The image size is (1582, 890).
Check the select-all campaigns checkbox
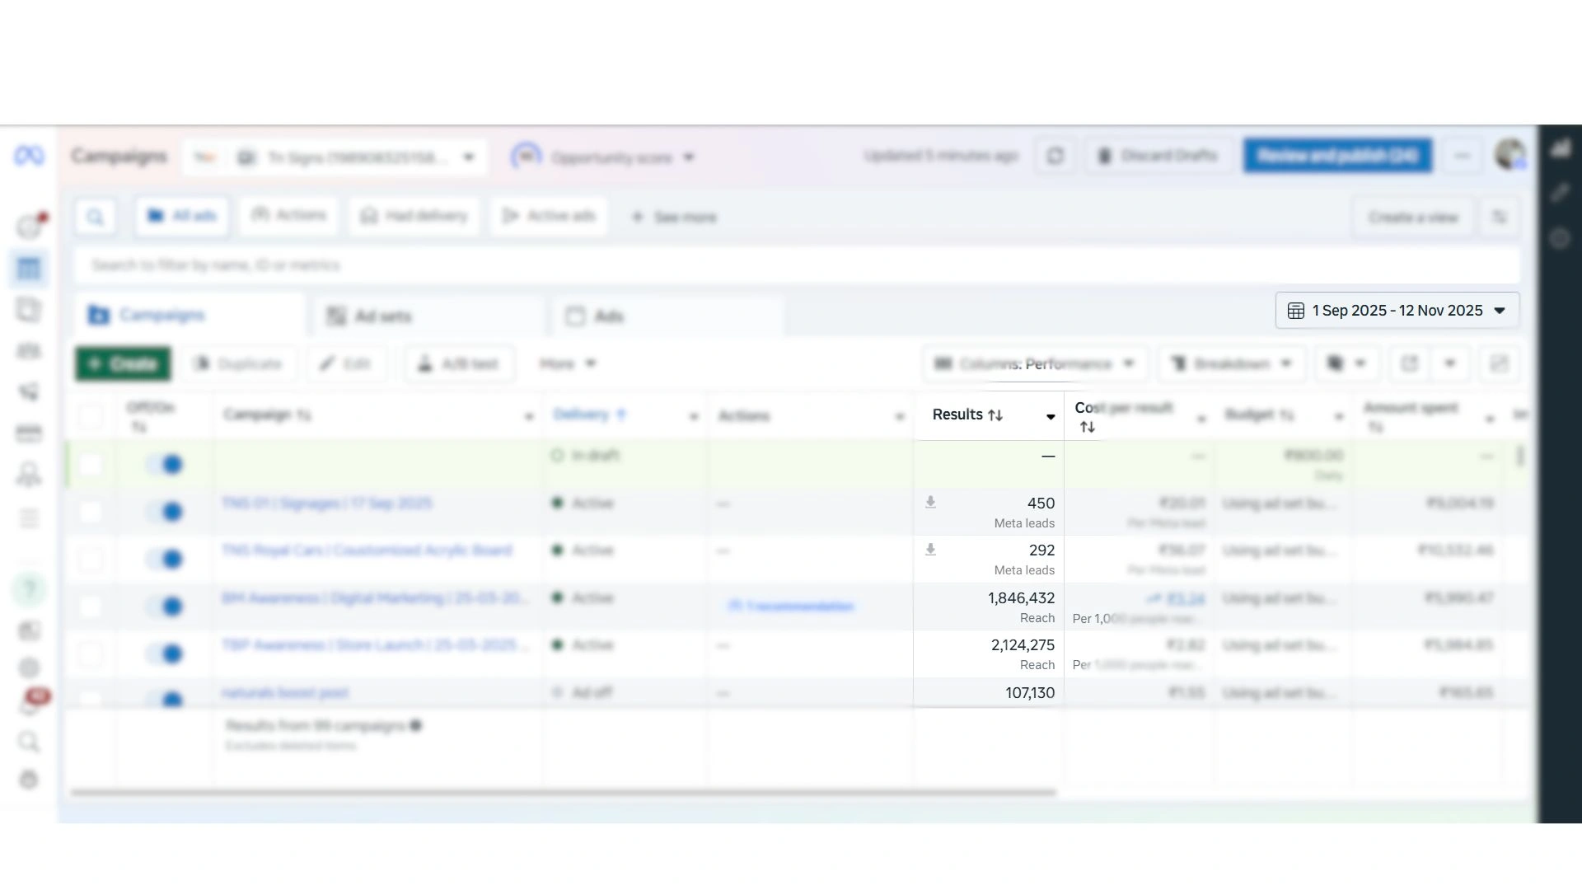click(91, 417)
